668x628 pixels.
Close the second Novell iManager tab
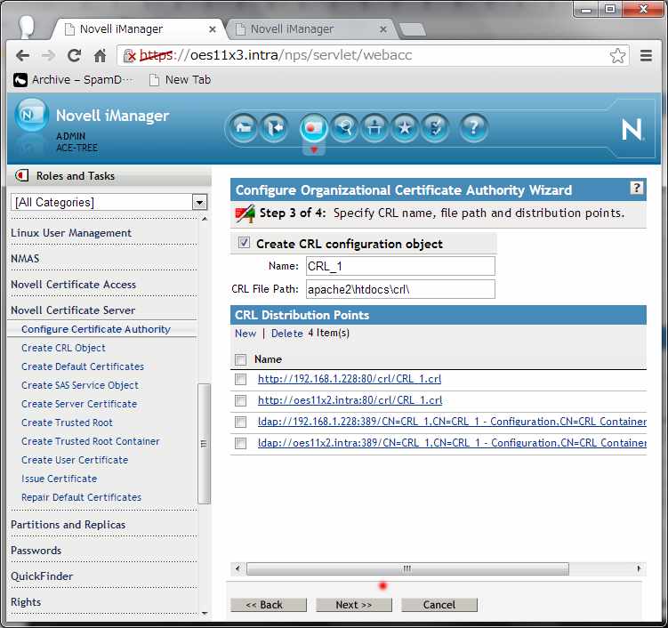click(383, 29)
